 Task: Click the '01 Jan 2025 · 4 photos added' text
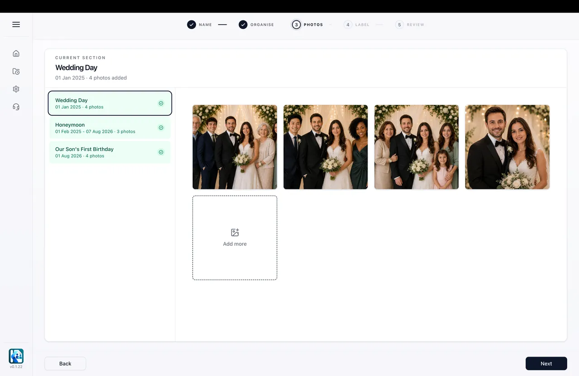click(x=91, y=78)
